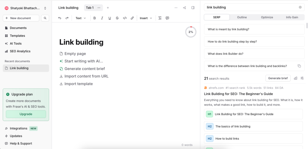The image size is (308, 149).
Task: Apply inline code formatting
Action: 125,18
